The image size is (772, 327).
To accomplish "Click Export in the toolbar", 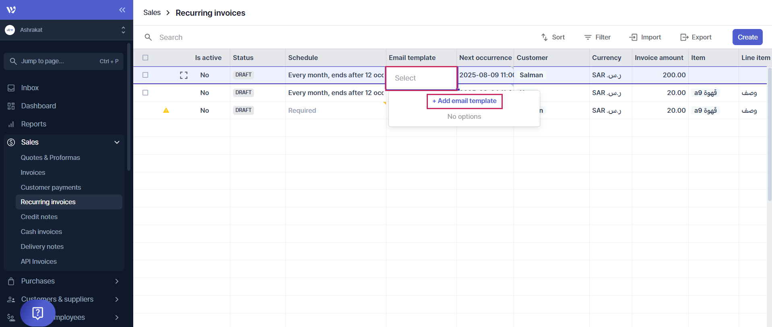I will click(x=696, y=37).
